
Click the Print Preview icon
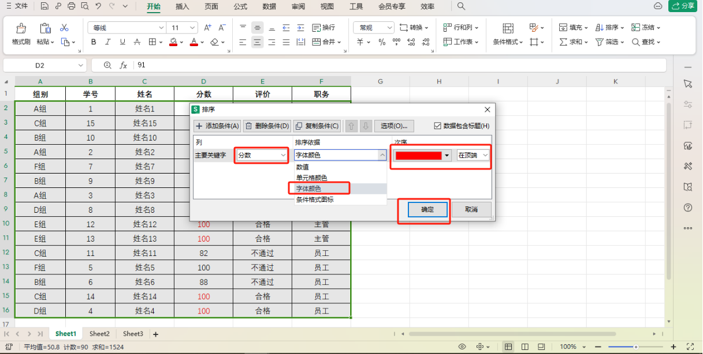pyautogui.click(x=85, y=6)
